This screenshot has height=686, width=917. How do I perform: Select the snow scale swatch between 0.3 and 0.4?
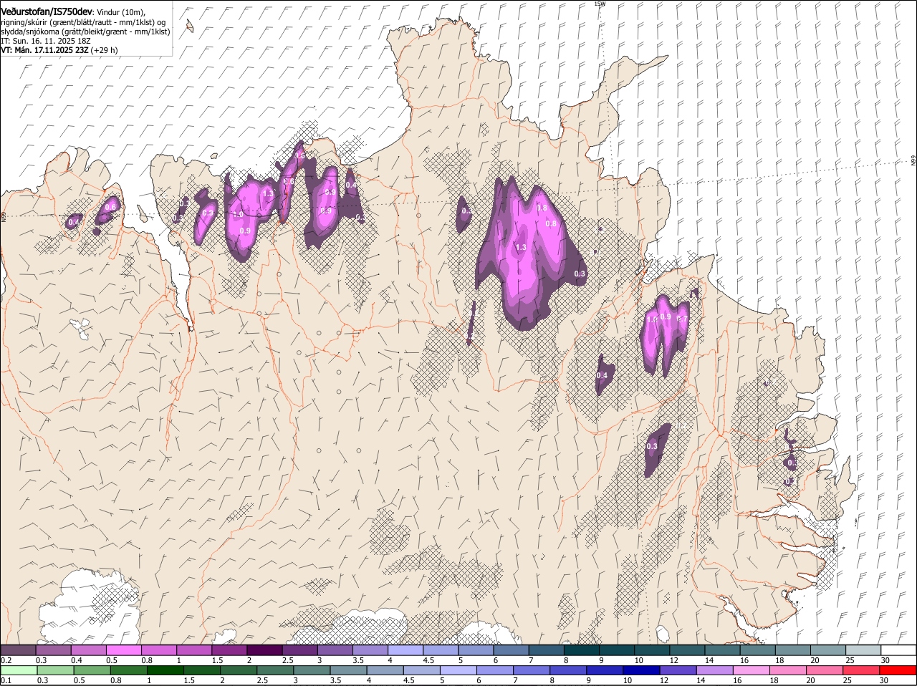coord(54,650)
